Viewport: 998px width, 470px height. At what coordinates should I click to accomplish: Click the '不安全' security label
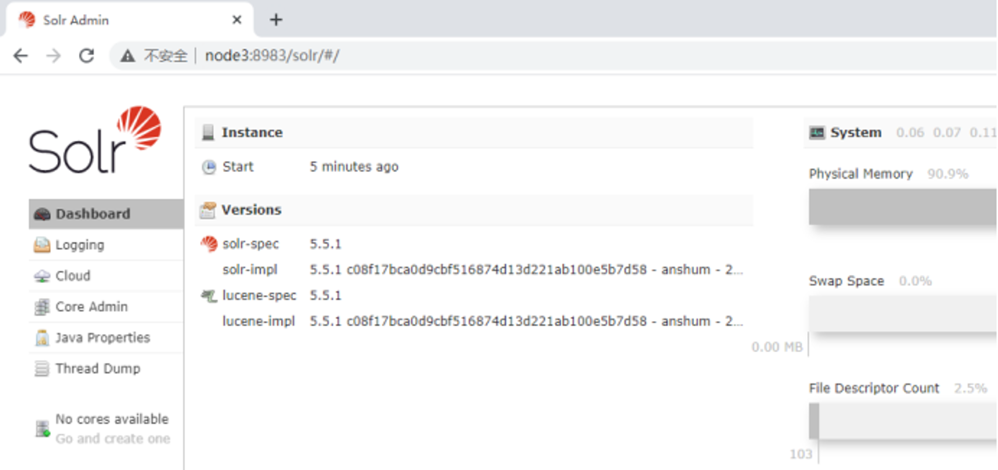coord(165,56)
